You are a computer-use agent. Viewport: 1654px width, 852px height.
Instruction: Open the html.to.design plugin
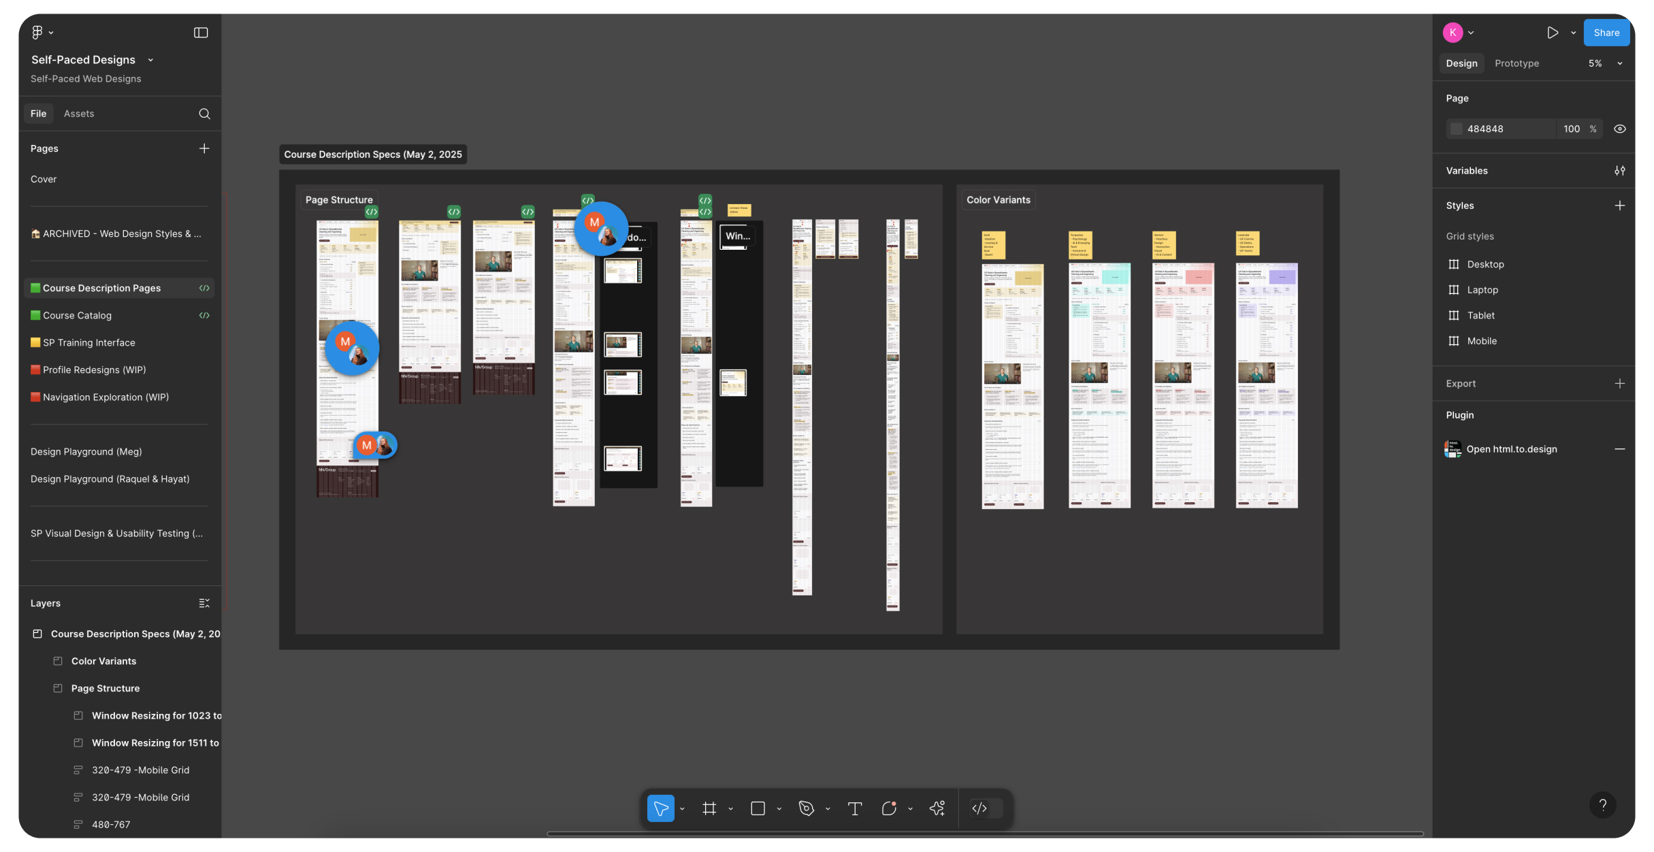pyautogui.click(x=1512, y=448)
